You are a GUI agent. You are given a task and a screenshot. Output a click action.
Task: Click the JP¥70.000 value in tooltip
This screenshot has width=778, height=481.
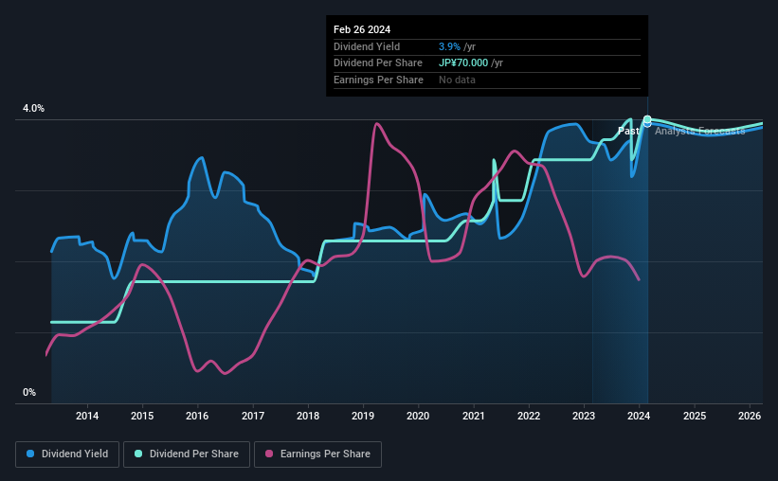coord(463,63)
